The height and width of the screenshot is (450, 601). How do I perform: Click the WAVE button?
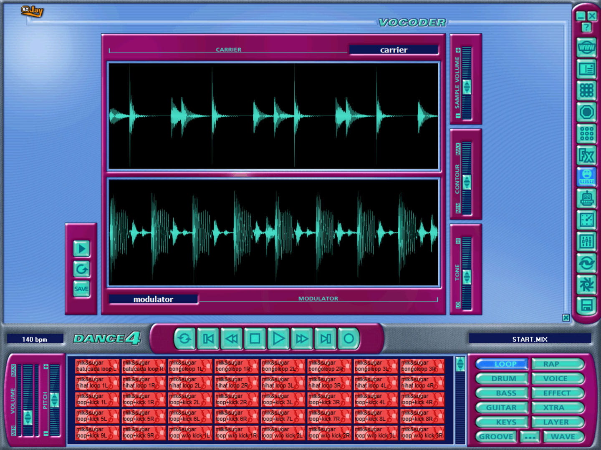[563, 437]
